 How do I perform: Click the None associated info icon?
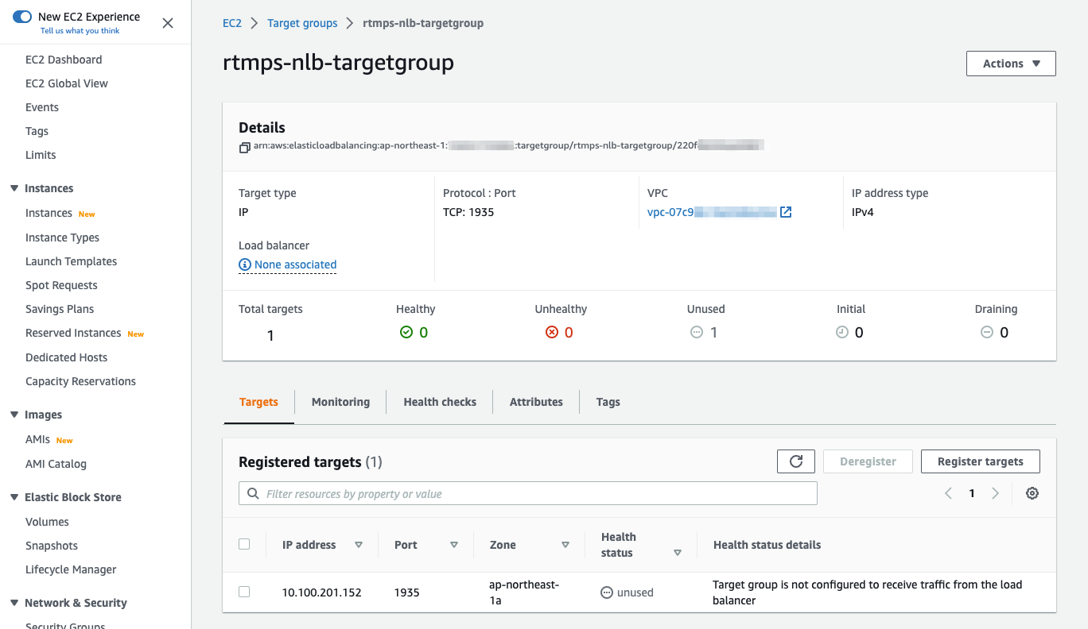pyautogui.click(x=245, y=264)
